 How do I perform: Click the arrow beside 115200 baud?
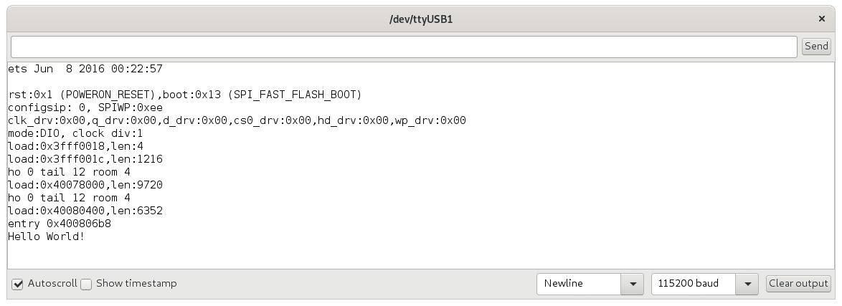coord(747,284)
